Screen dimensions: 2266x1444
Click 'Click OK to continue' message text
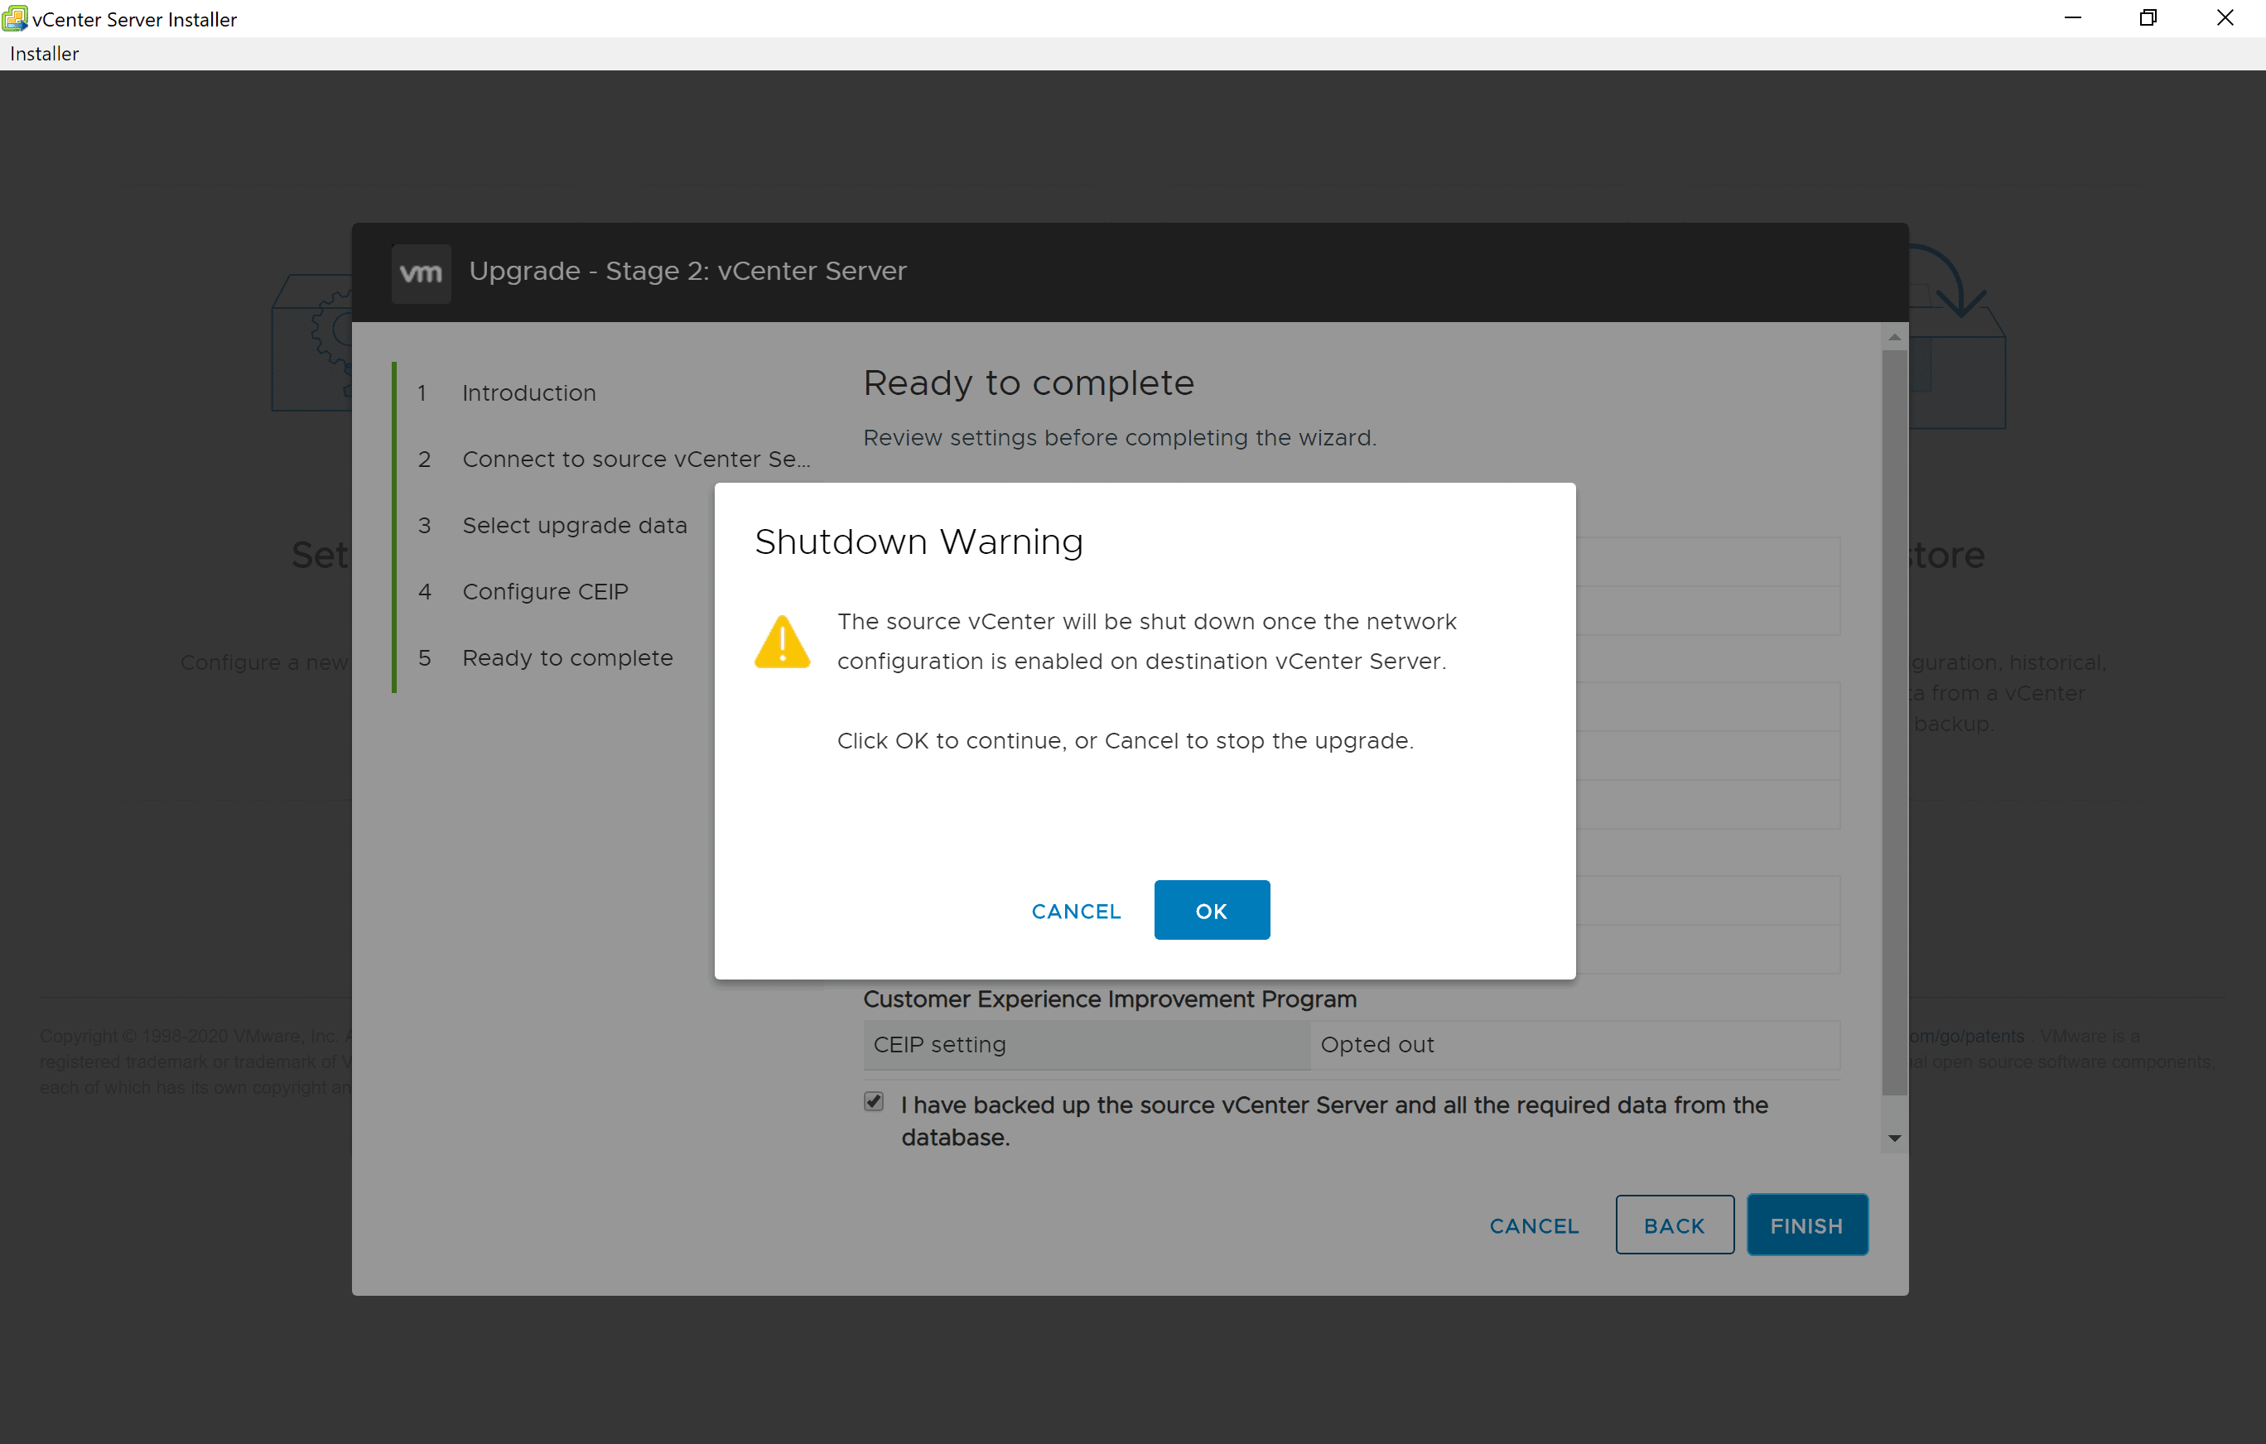tap(1126, 740)
